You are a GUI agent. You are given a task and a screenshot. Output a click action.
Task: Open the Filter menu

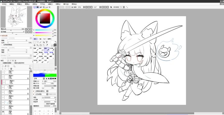(50, 4)
